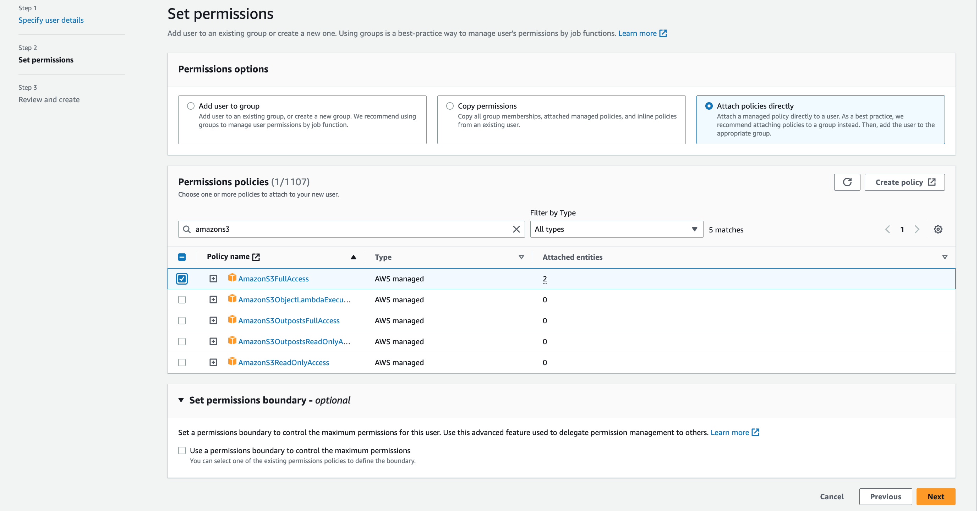Screen dimensions: 979x511
Task: Open the AmazonS3ReadOnlyAccess policy link
Action: [x=284, y=362]
